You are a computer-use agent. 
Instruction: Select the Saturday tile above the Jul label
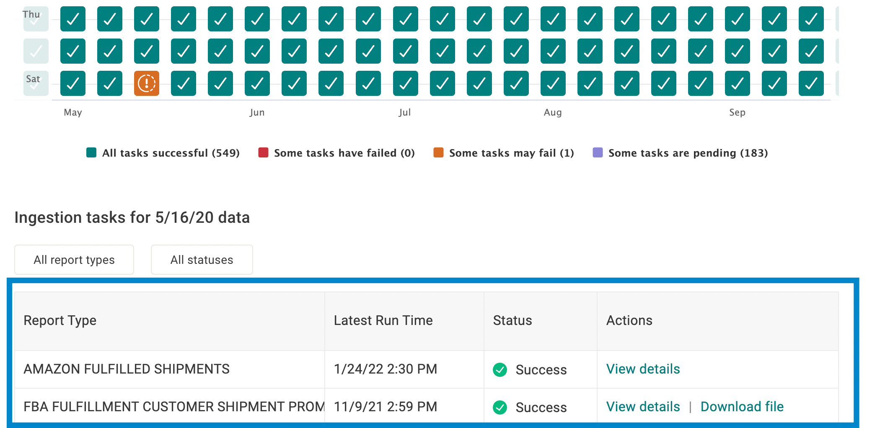point(406,83)
